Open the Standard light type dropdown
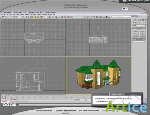This screenshot has width=150, height=115. pos(139,26)
